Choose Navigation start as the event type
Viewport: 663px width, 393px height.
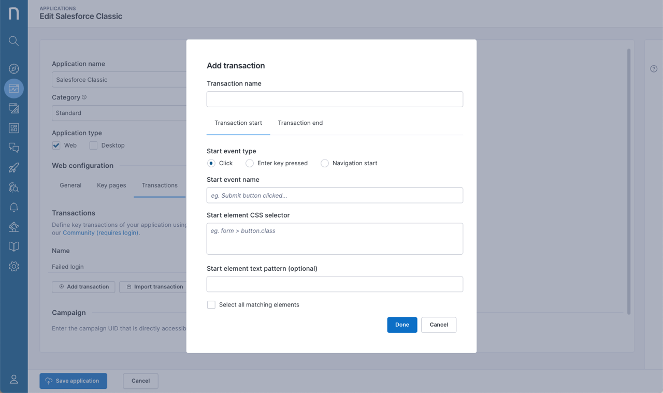tap(325, 163)
